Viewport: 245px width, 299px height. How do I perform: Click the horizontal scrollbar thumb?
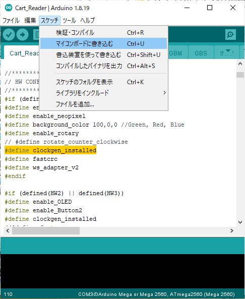click(46, 231)
